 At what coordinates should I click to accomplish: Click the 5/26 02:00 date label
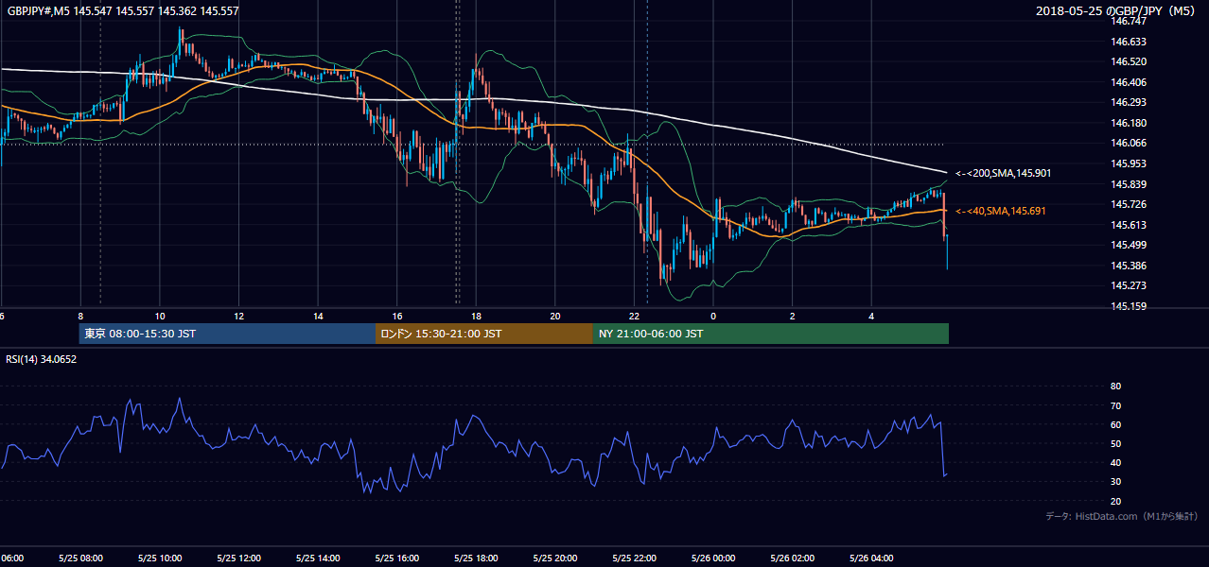792,558
